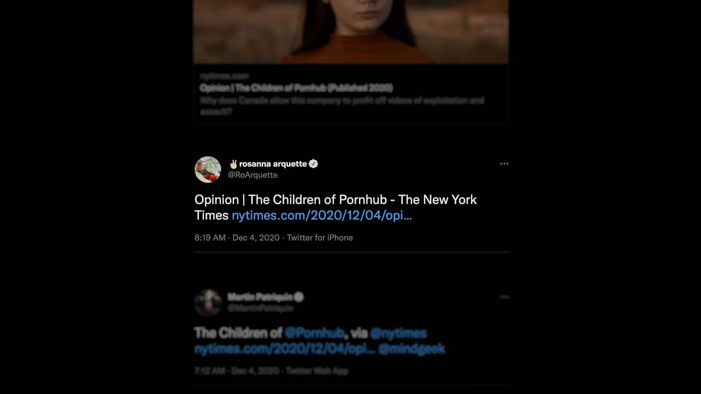Click the verified badge beside rosanna arquette
Screen dimensions: 701x394
[313, 164]
